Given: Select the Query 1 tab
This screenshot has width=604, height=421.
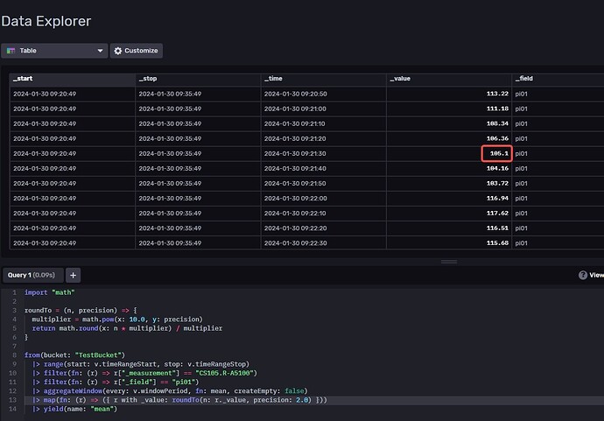Looking at the screenshot, I should pos(32,275).
